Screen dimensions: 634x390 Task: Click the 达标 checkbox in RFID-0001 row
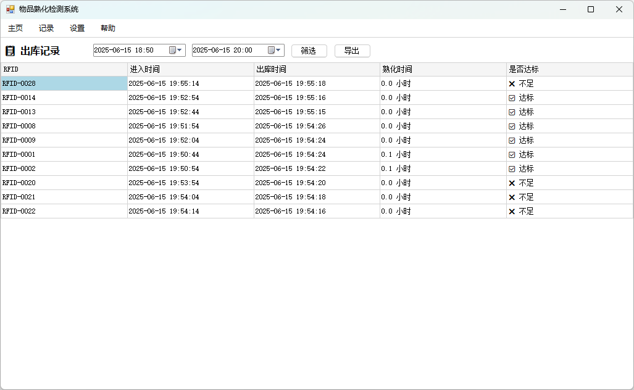coord(512,155)
